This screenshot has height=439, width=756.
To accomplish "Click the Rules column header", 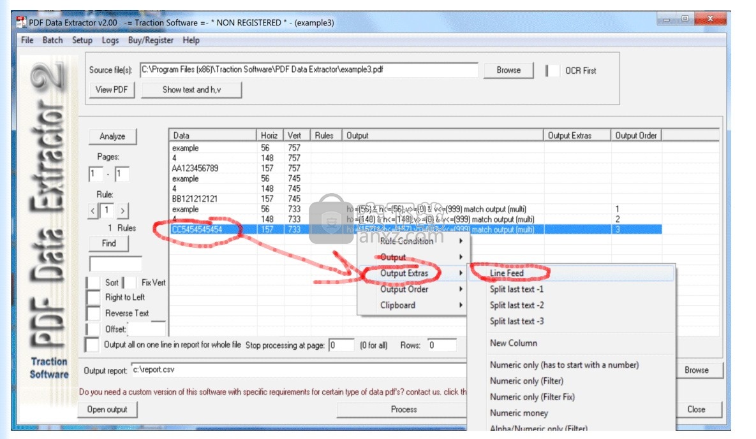I will click(x=326, y=135).
